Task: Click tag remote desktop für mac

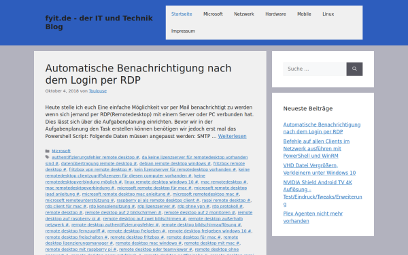Action: tap(194, 237)
